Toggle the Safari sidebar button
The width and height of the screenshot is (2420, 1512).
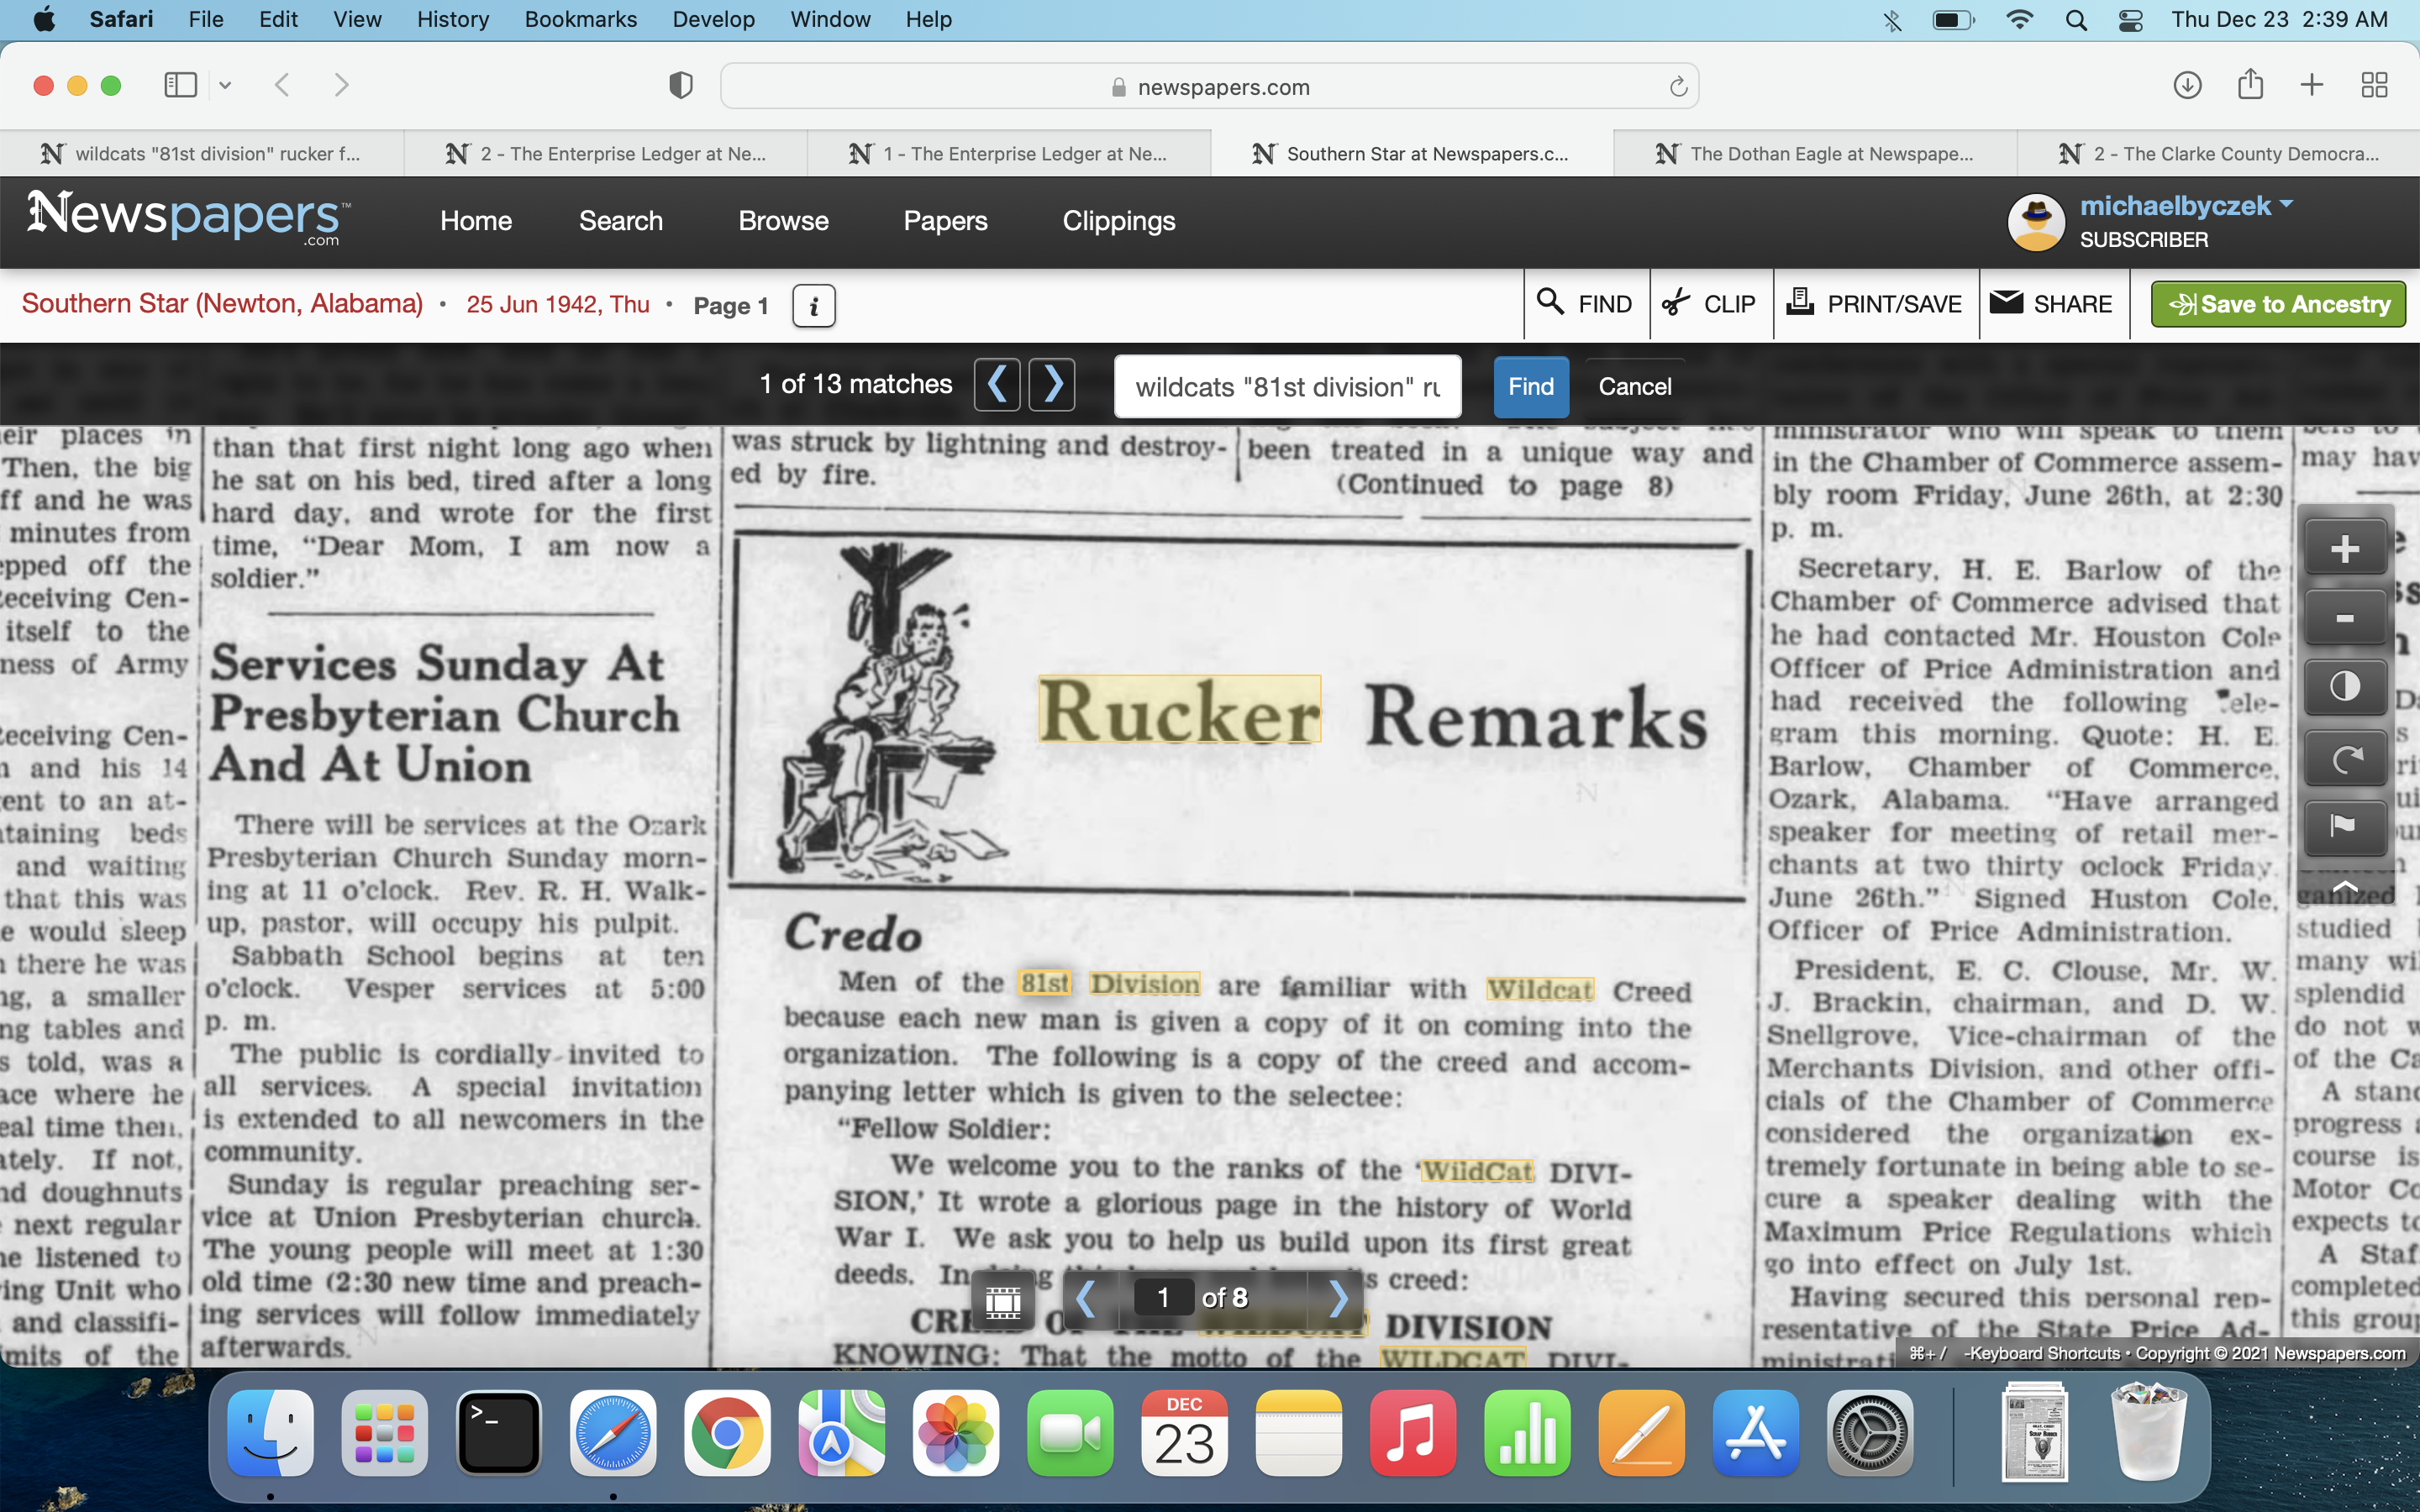tap(180, 86)
